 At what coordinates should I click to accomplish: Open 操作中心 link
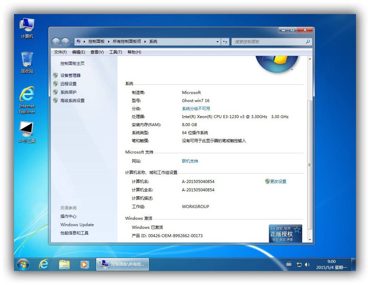click(x=68, y=216)
